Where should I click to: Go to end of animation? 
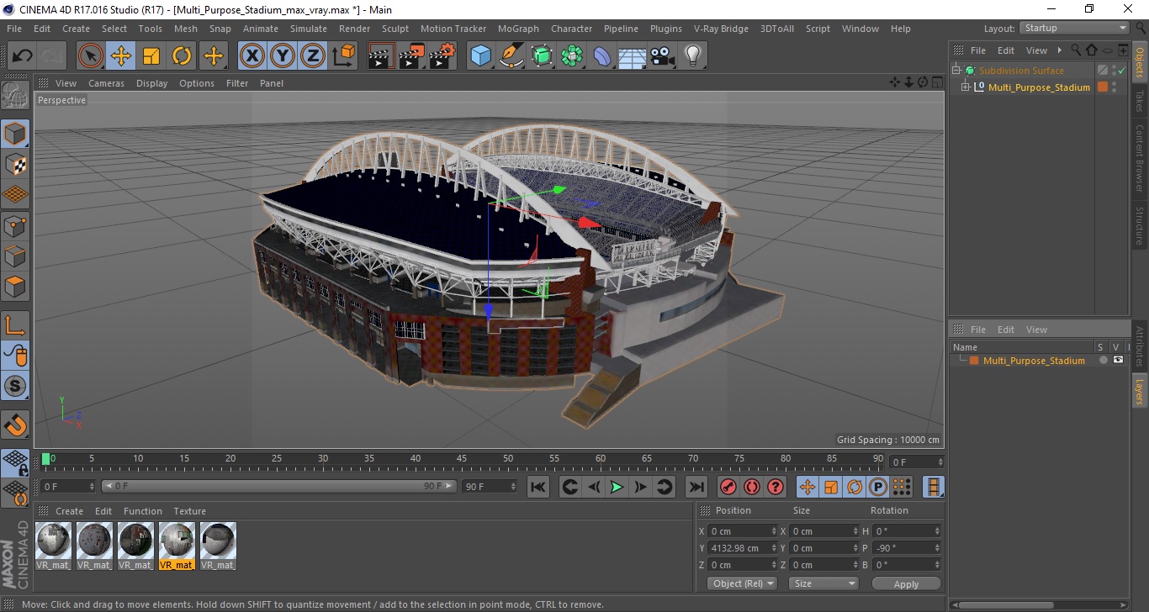(696, 487)
